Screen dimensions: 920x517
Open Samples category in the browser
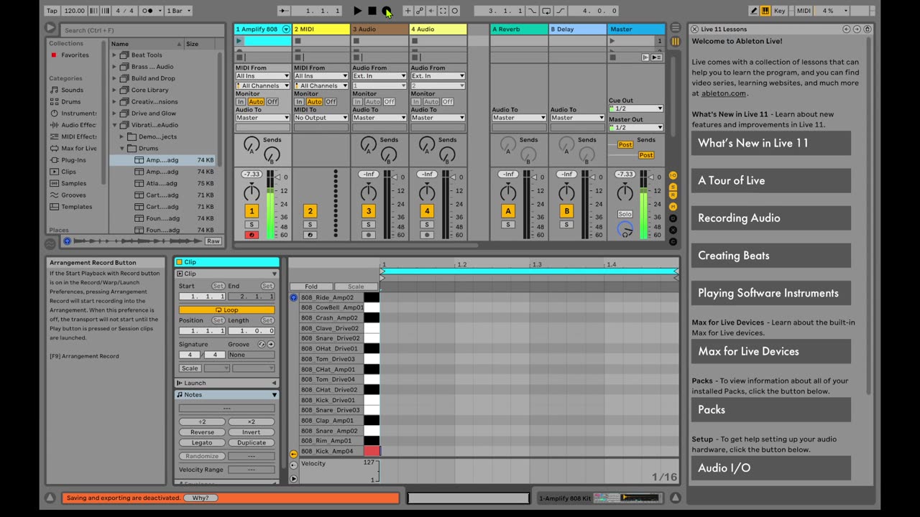point(73,184)
